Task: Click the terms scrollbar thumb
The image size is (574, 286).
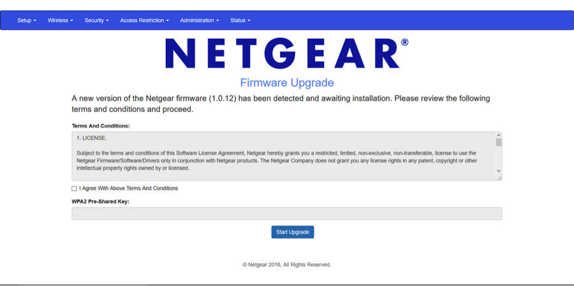Action: pos(499,142)
